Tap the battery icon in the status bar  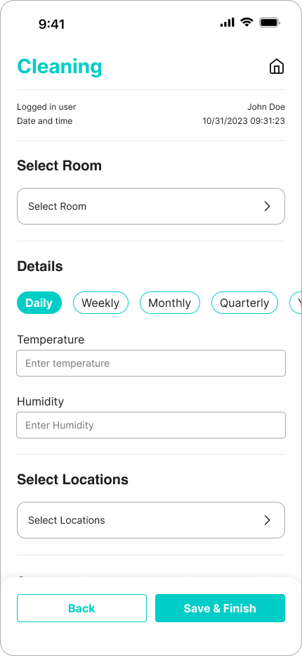270,23
